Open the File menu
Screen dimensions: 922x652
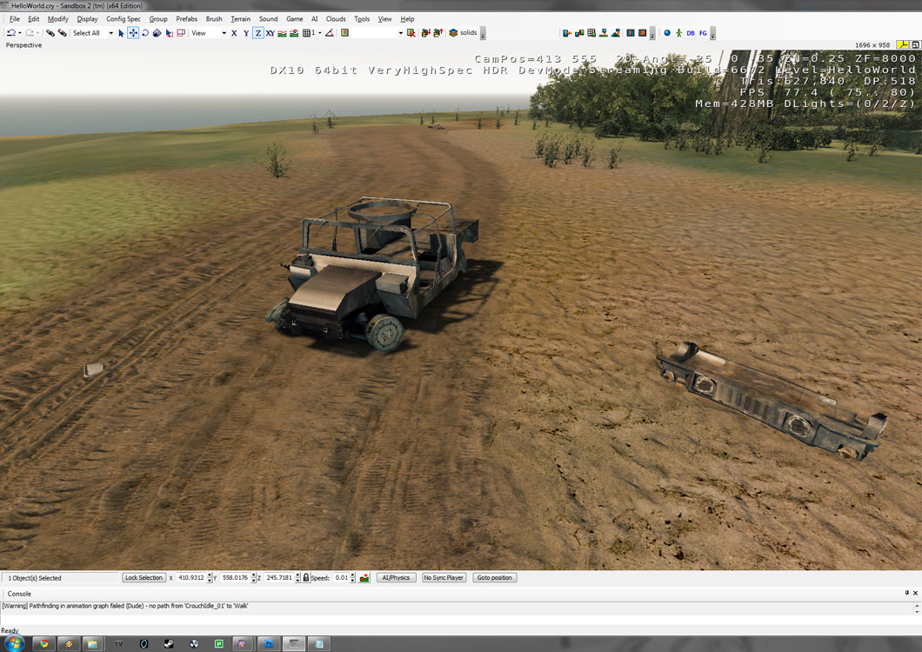click(x=15, y=19)
